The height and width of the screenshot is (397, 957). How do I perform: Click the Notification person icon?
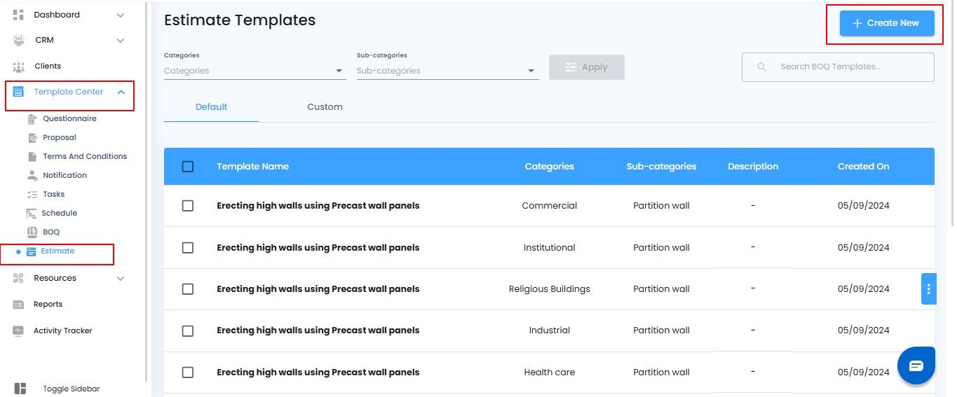click(x=32, y=175)
